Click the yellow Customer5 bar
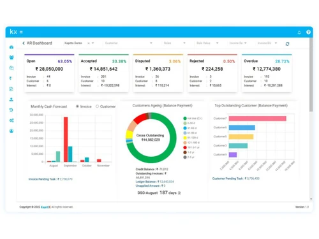 click(241, 136)
